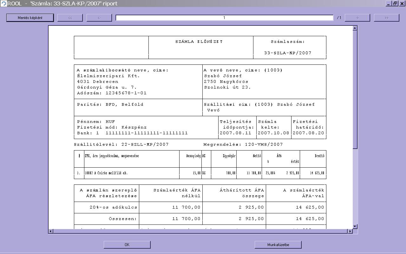The width and height of the screenshot is (406, 254).
Task: Advance to next page with -> arrow
Action: (357, 18)
